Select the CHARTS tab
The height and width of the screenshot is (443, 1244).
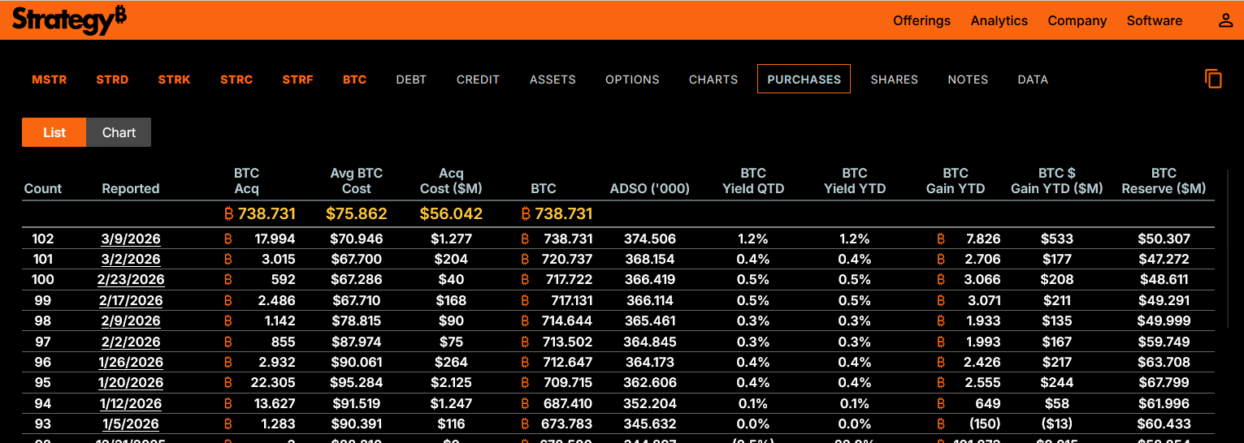(713, 80)
